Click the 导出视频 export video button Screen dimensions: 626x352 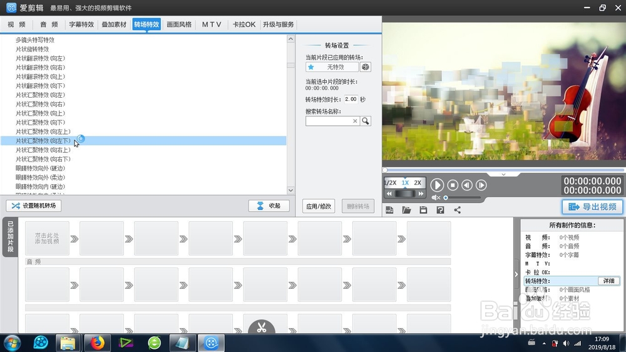point(592,207)
